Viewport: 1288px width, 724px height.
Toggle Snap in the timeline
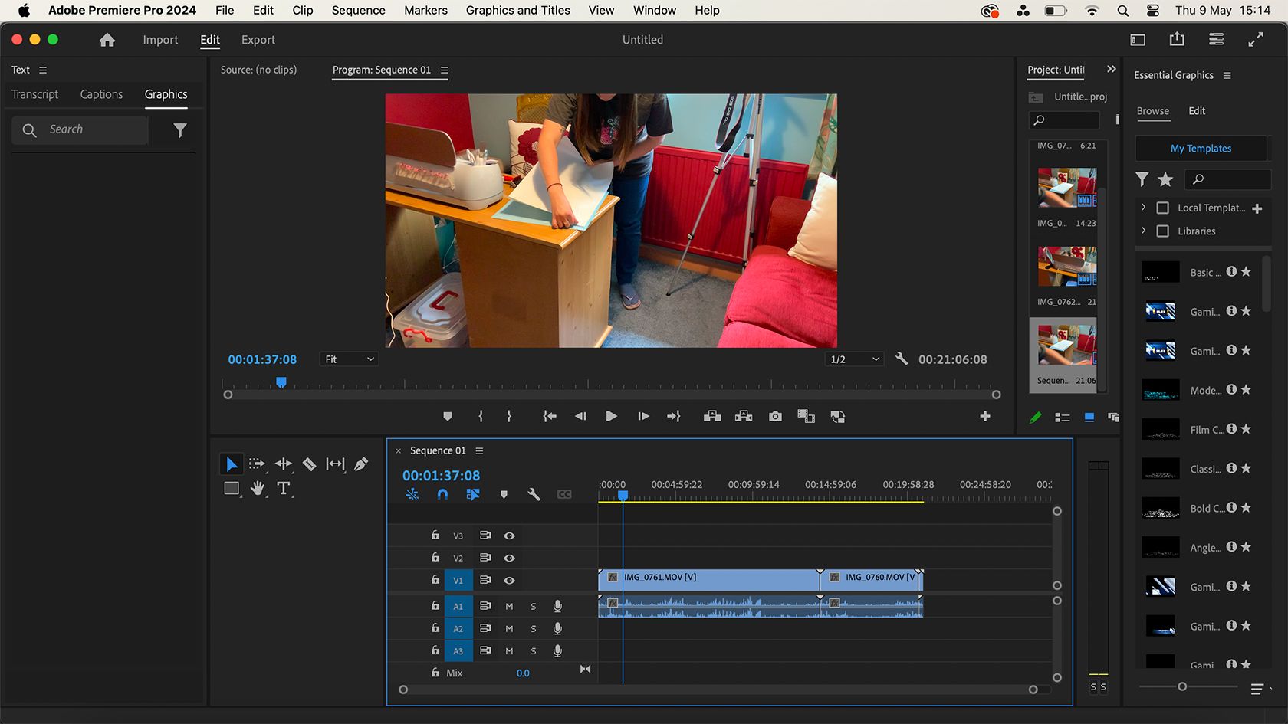pyautogui.click(x=442, y=495)
